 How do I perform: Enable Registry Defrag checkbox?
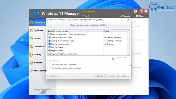[x=50, y=54]
